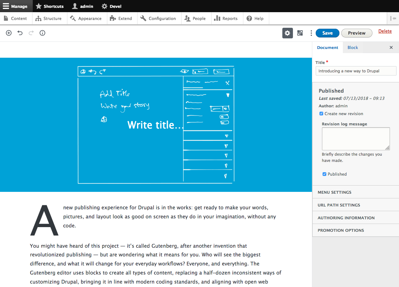The width and height of the screenshot is (399, 287).
Task: Uncheck Create new revision
Action: [x=321, y=114]
